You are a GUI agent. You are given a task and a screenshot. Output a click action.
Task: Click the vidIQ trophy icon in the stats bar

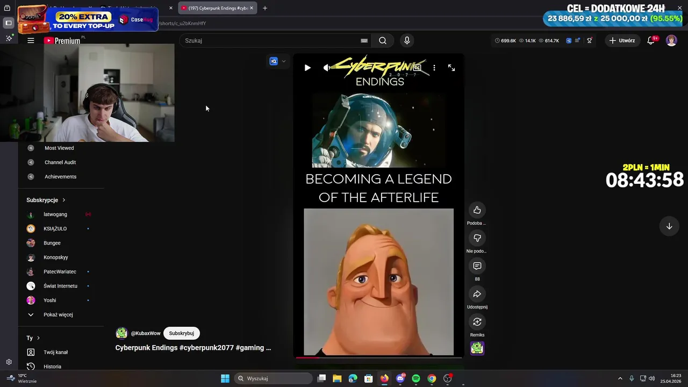pos(590,40)
